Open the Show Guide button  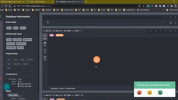[x=13, y=95]
